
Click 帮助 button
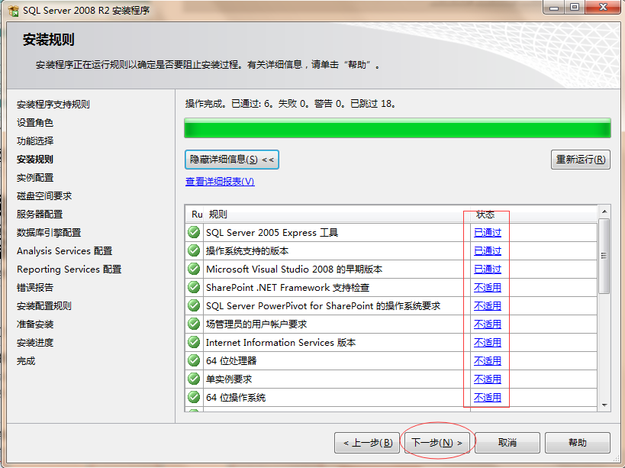(578, 443)
